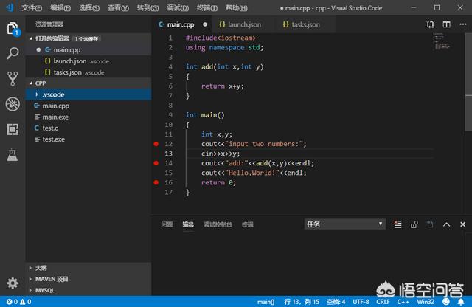Open the Extensions view icon
Screen dimensions: 472x307
[x=13, y=129]
